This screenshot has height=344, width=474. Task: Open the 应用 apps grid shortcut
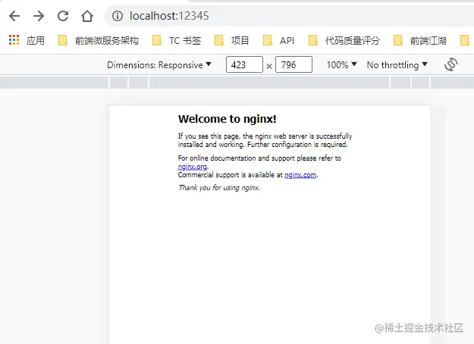(x=27, y=40)
